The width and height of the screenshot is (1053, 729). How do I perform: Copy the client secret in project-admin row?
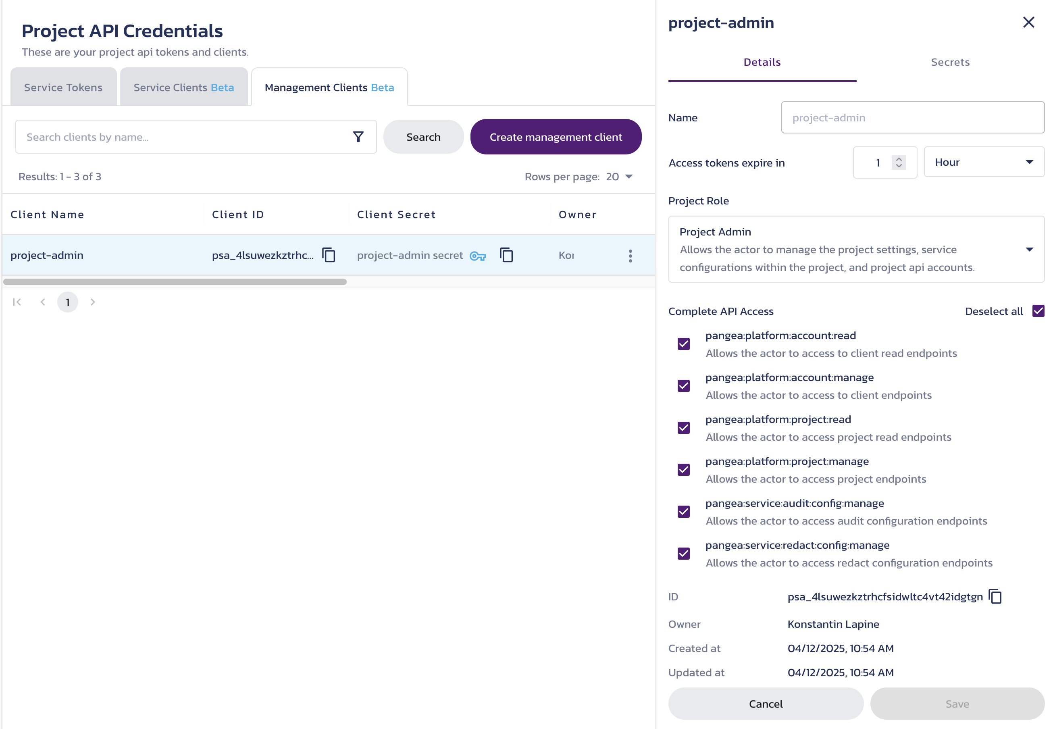[x=506, y=255]
